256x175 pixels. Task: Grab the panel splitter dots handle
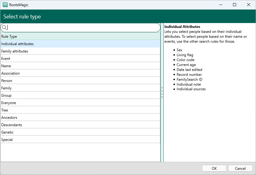[x=162, y=92]
